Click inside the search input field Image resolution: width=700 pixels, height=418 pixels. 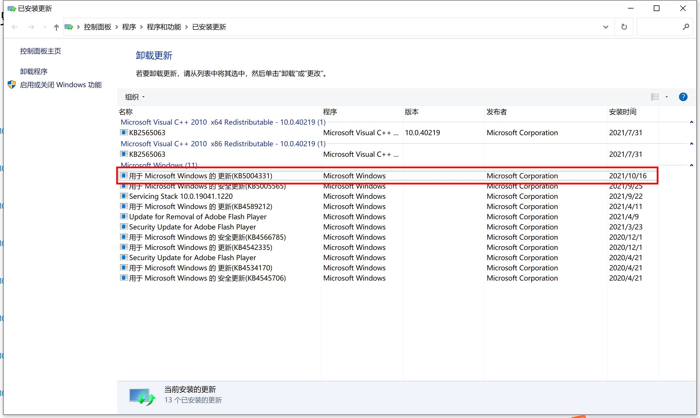661,26
